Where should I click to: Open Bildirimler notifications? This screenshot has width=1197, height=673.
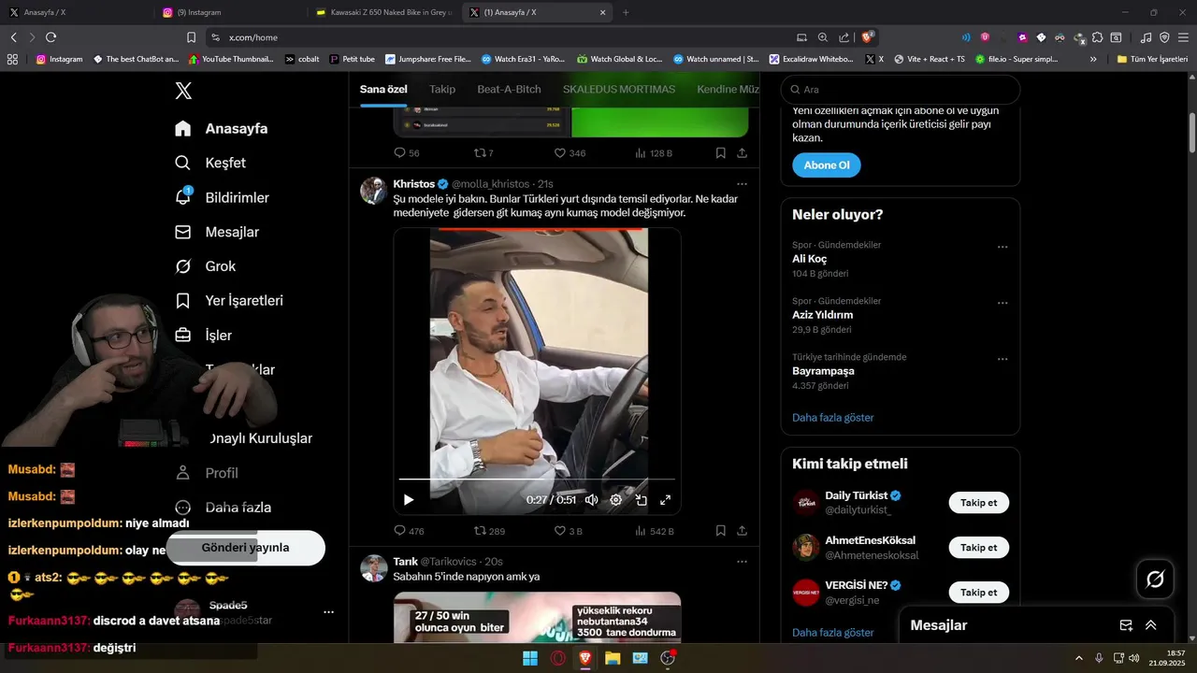(x=222, y=197)
